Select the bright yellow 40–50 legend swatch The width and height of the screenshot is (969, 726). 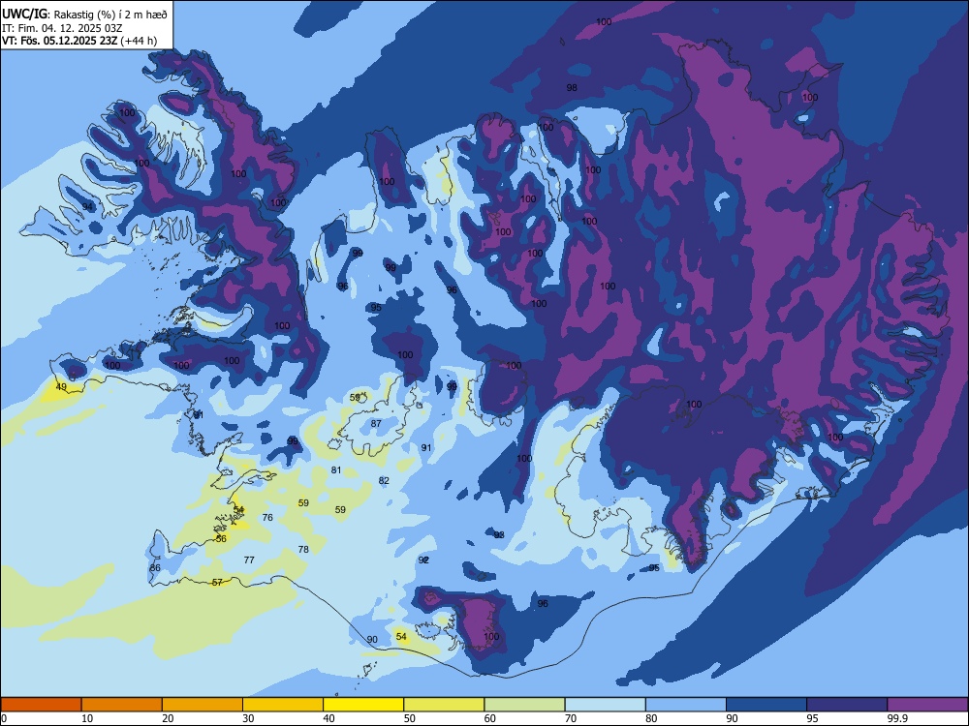point(363,705)
